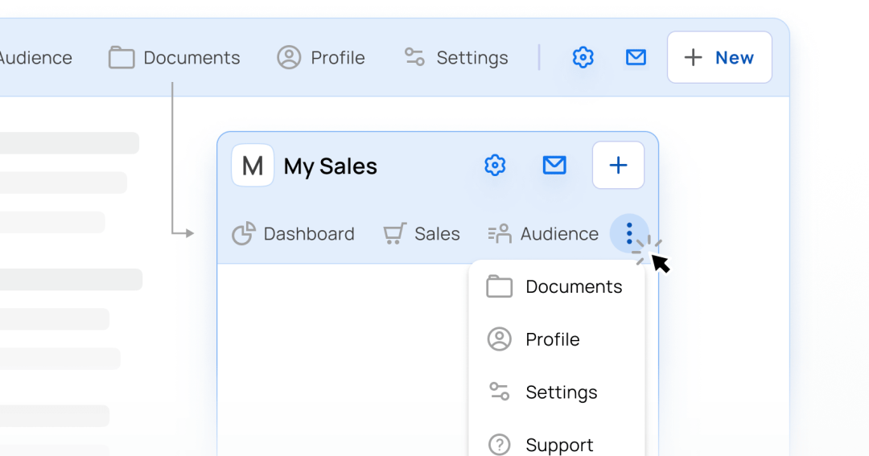Choose Profile in the overflow dropdown
Screen dimensions: 869x456
[557, 339]
